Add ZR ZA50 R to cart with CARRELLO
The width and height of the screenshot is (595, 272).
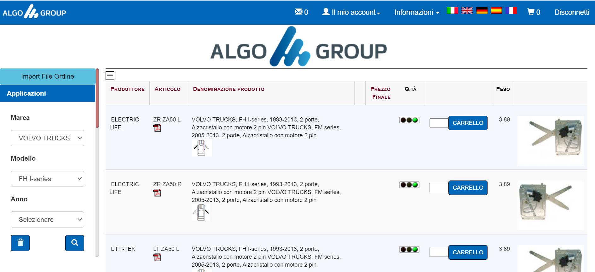(468, 188)
